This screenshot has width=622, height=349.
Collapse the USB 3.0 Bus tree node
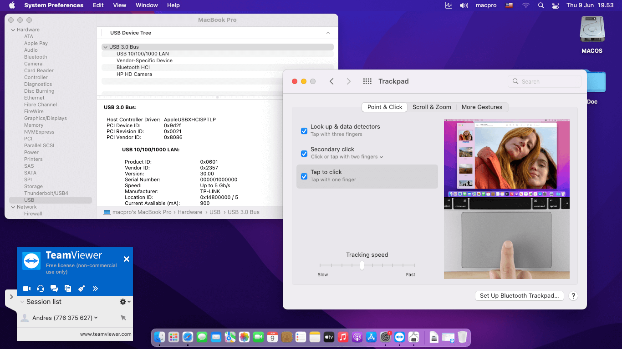coord(105,47)
